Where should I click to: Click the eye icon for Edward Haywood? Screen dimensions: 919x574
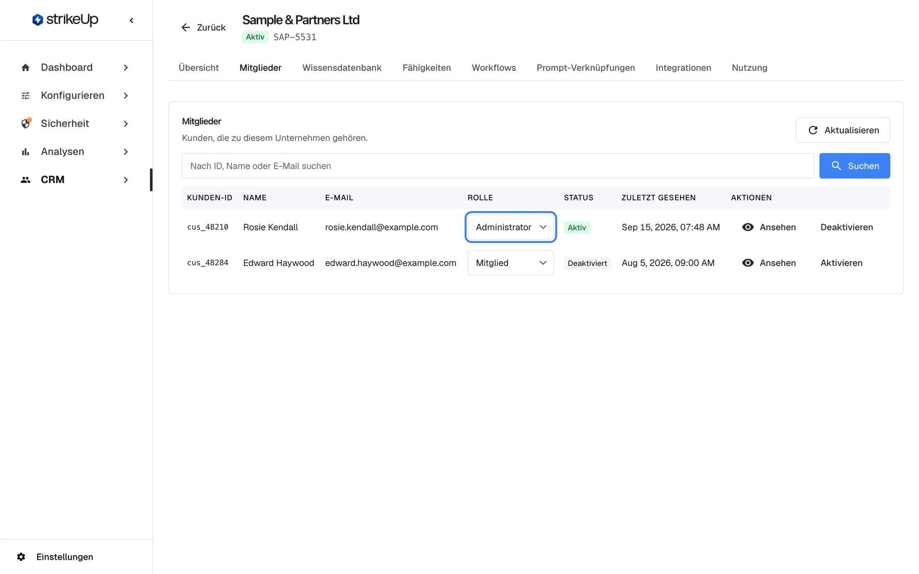click(747, 263)
